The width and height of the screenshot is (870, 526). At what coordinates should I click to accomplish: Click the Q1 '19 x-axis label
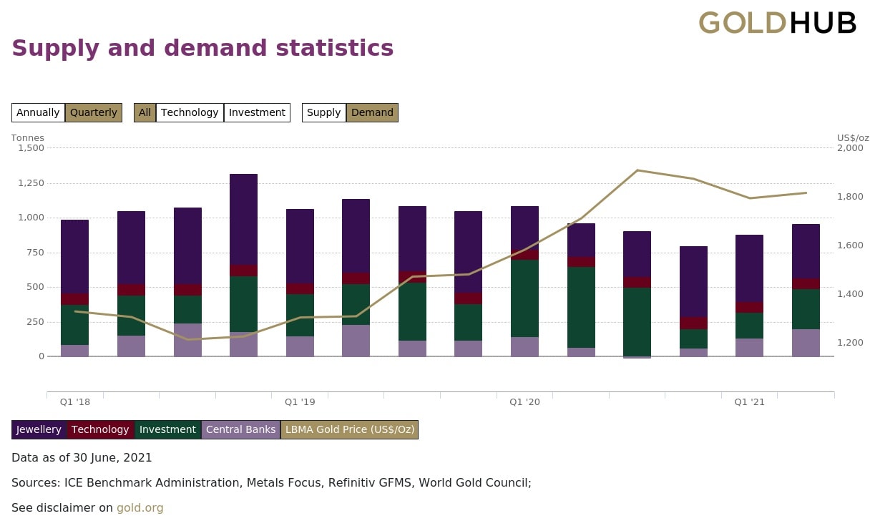(300, 402)
